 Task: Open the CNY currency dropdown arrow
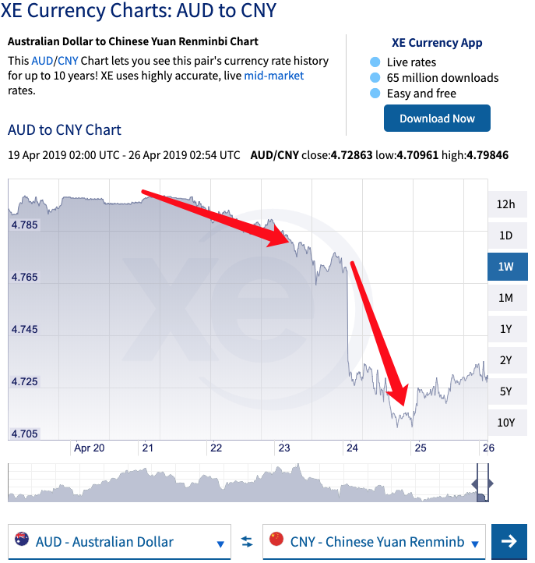click(x=475, y=544)
